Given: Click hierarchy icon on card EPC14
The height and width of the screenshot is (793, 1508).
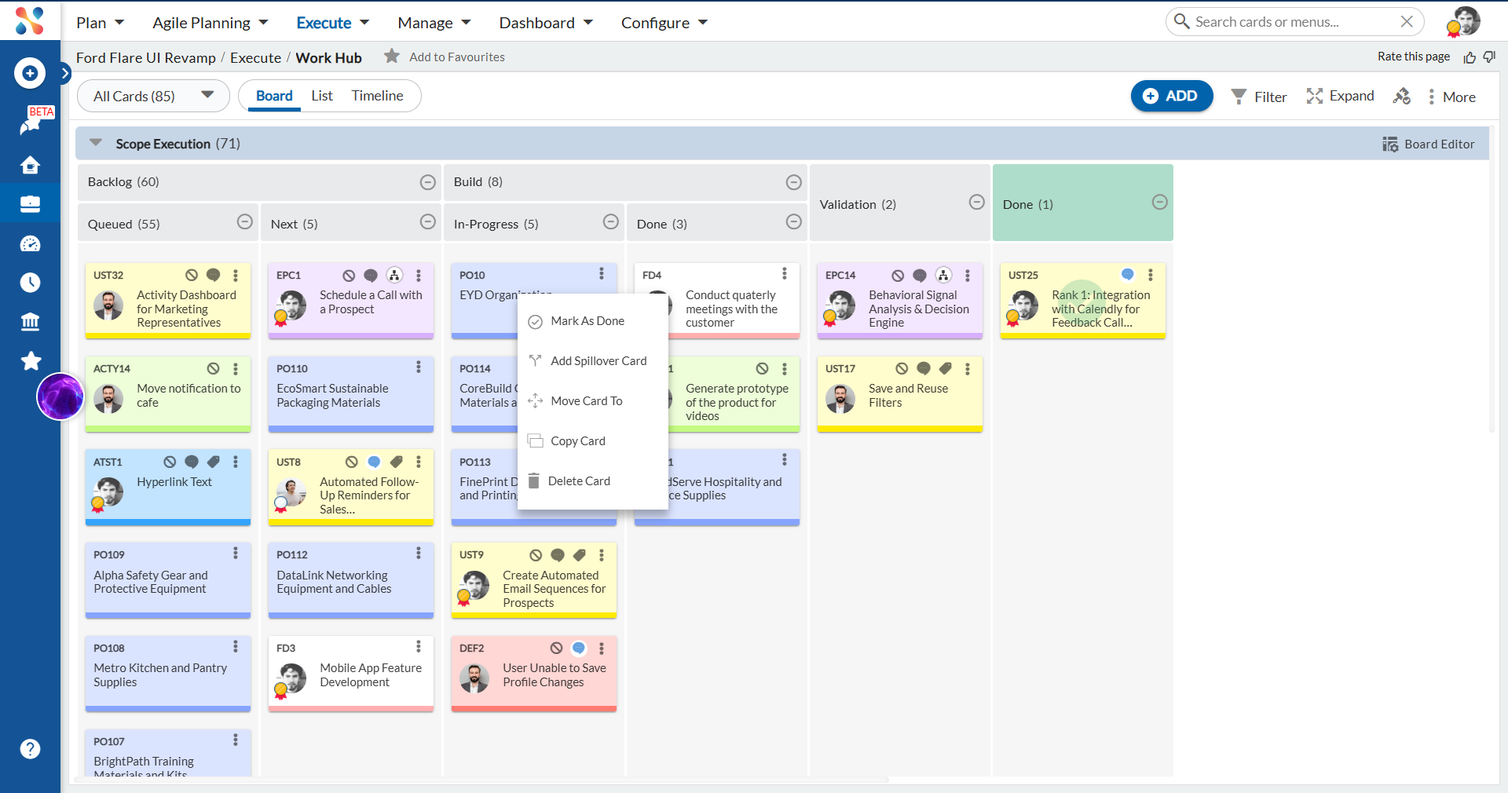Looking at the screenshot, I should point(943,276).
